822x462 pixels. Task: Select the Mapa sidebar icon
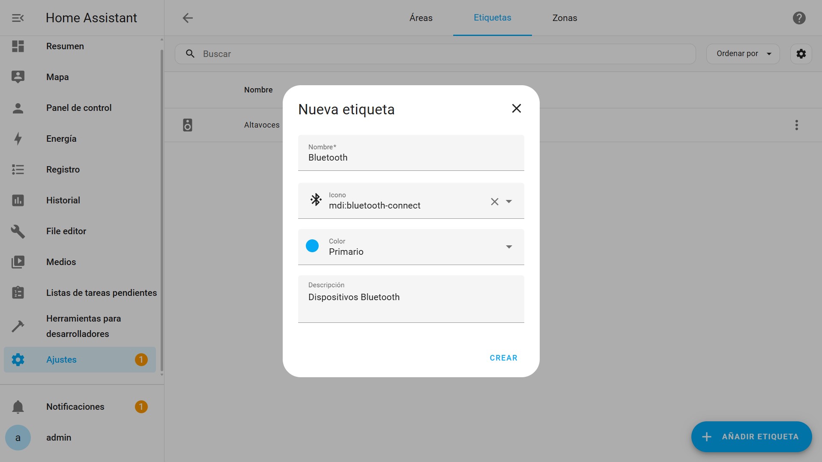(18, 77)
